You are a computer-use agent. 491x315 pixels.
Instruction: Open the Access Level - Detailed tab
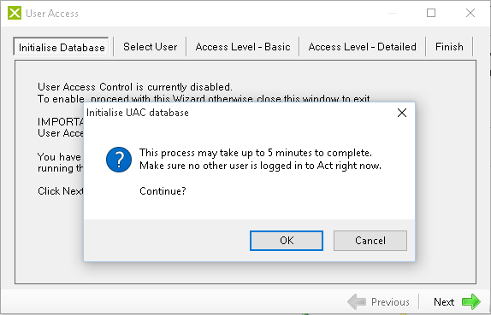click(363, 47)
